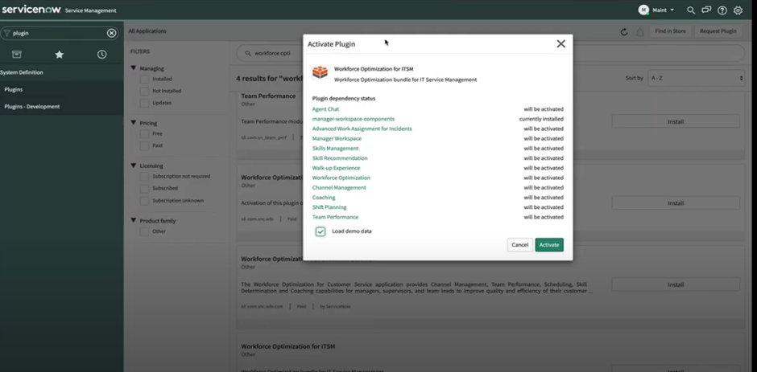The image size is (757, 372).
Task: Check Subscription unknown filter
Action: click(x=144, y=200)
